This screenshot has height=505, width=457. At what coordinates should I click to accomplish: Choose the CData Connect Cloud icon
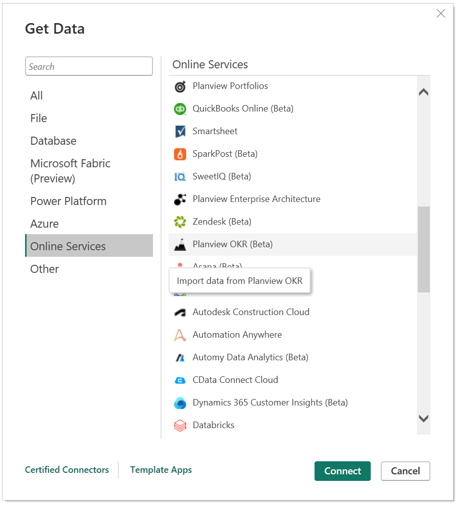pyautogui.click(x=180, y=380)
